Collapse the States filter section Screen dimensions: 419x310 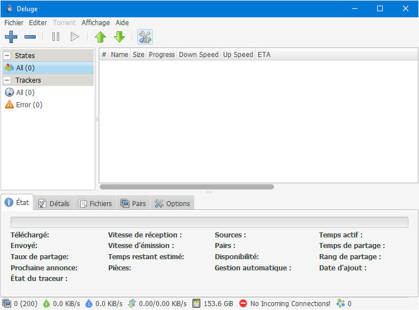7,55
